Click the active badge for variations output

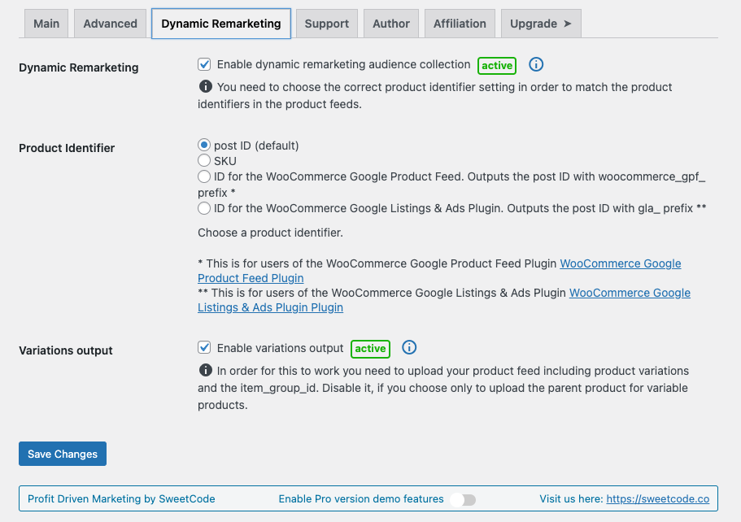click(370, 349)
